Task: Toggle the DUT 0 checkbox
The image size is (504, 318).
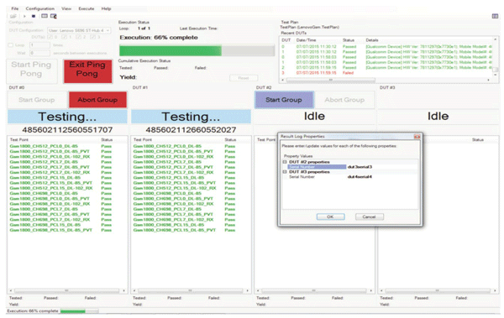Action: 50,37
